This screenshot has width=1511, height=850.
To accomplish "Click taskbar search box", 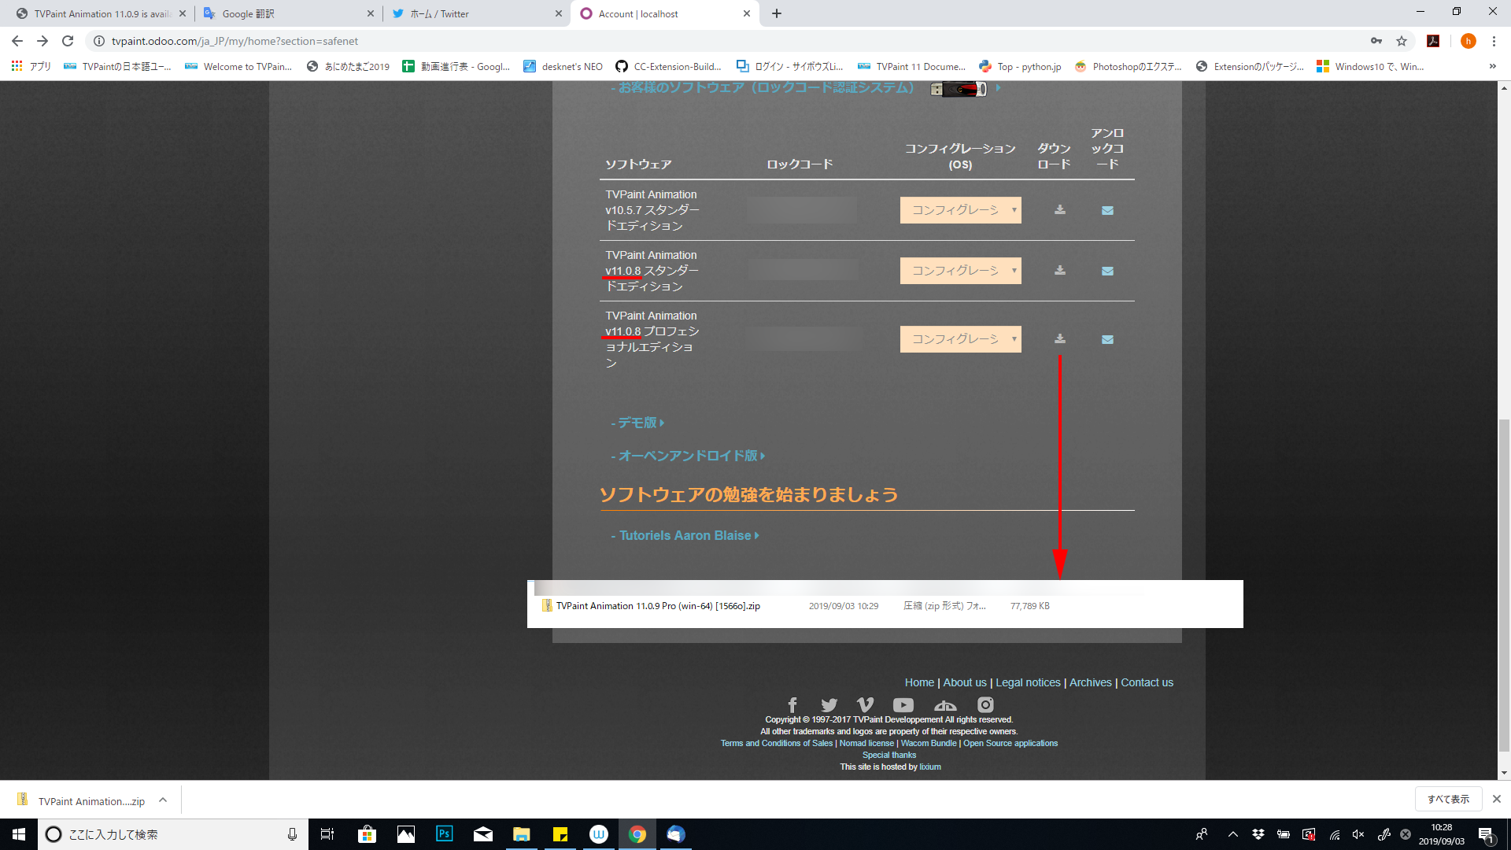I will pos(173,834).
